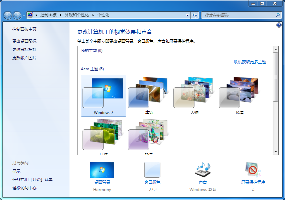Open 控制面板 breadcrumb in address bar

point(48,15)
